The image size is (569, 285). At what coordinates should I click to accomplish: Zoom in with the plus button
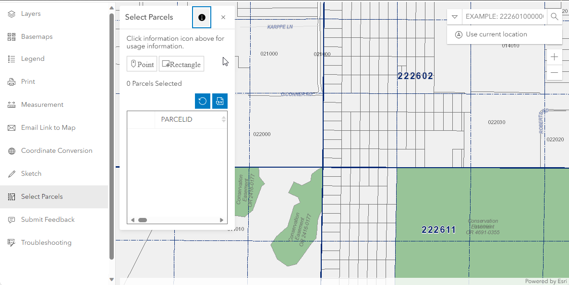pyautogui.click(x=554, y=57)
